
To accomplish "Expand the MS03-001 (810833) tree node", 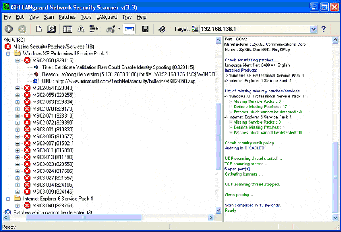I will (x=18, y=129).
